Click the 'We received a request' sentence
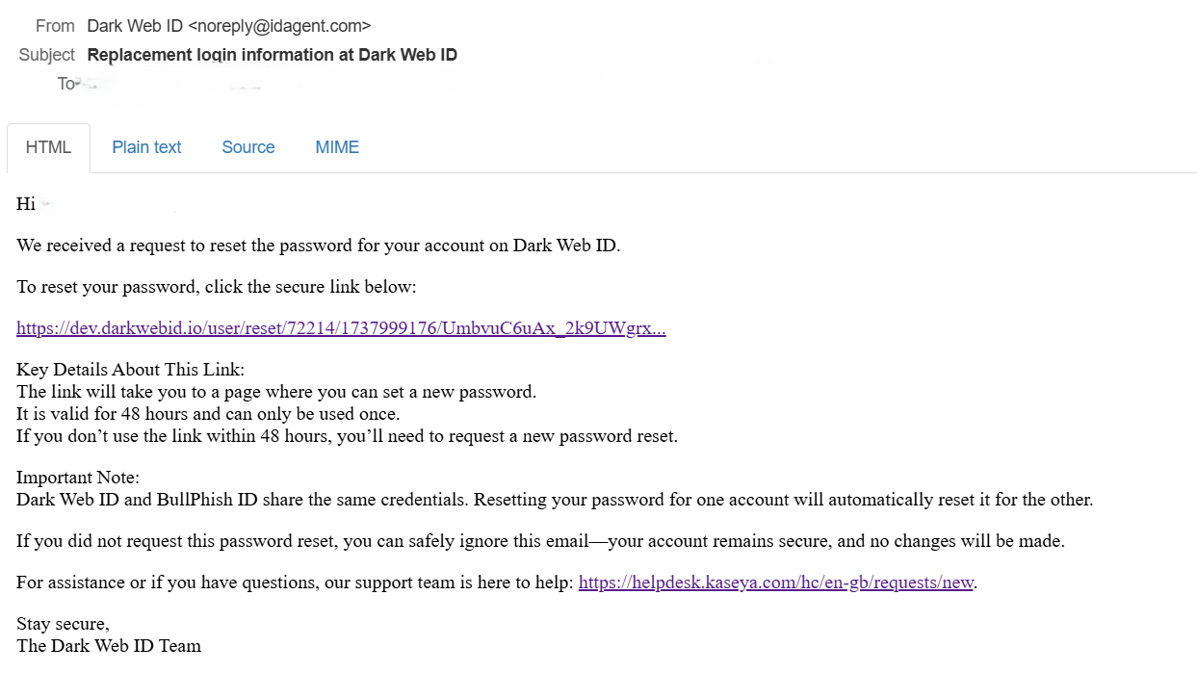1197x673 pixels. pos(318,246)
